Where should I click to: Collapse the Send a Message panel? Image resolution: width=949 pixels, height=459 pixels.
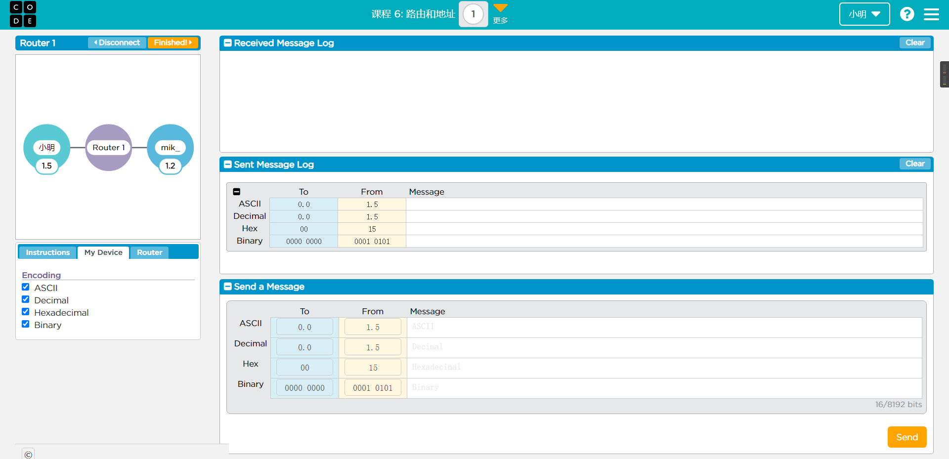tap(228, 287)
